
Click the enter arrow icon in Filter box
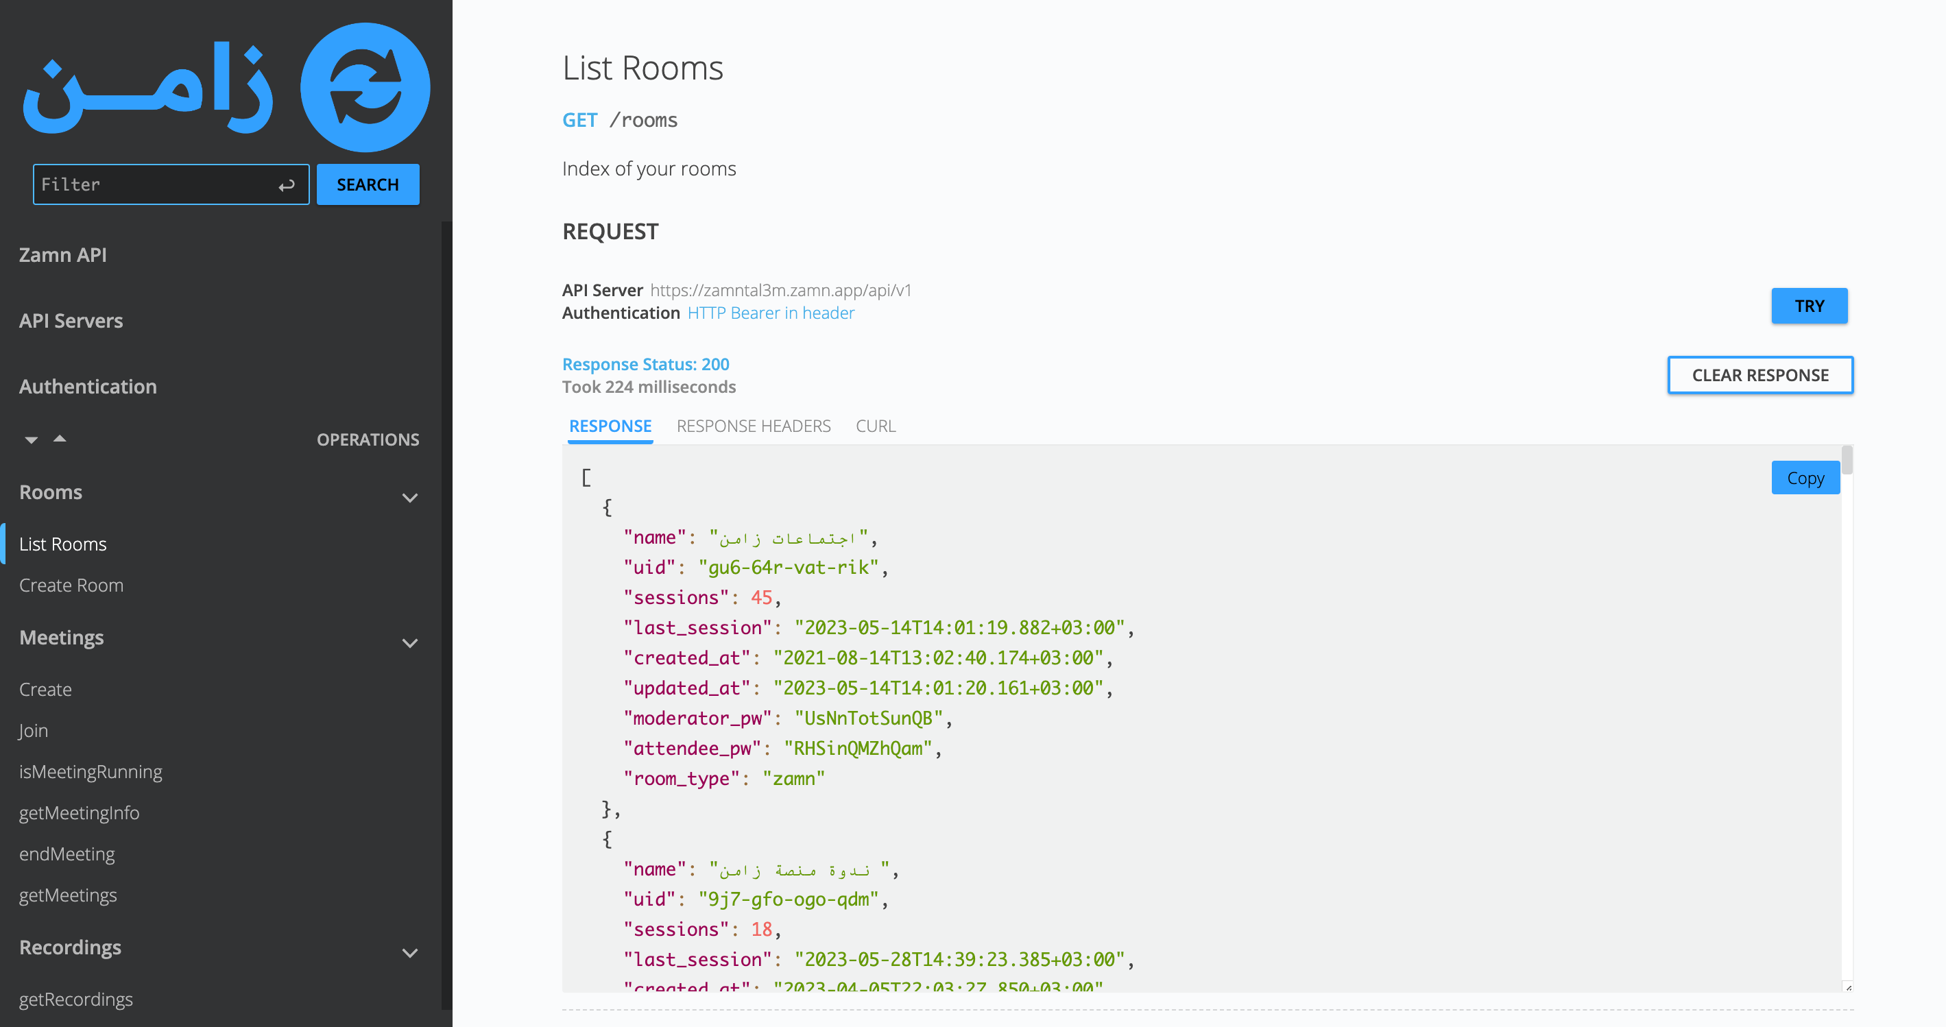[287, 185]
